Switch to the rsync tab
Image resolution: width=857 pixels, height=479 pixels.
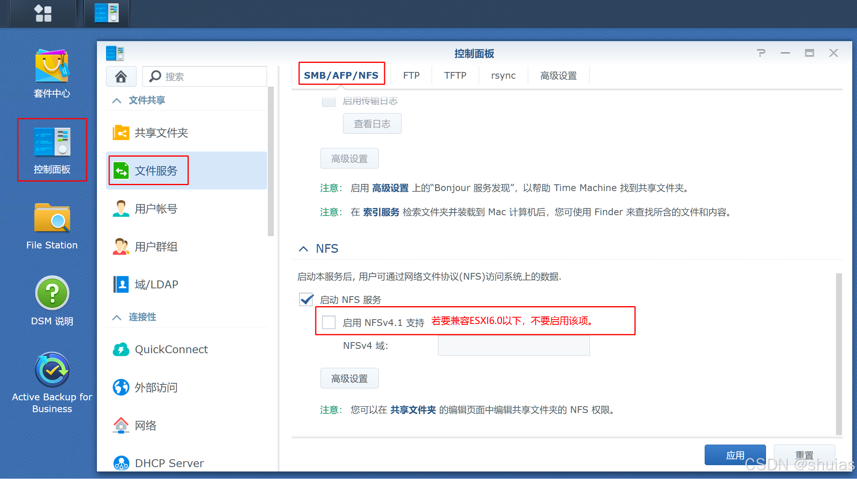point(503,76)
